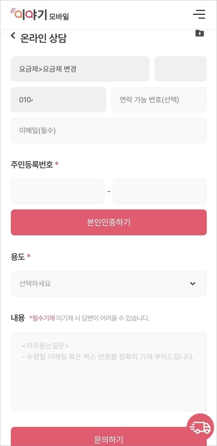Select the phone number field starting with 010
Screen dimensions: 217x446
click(x=58, y=99)
